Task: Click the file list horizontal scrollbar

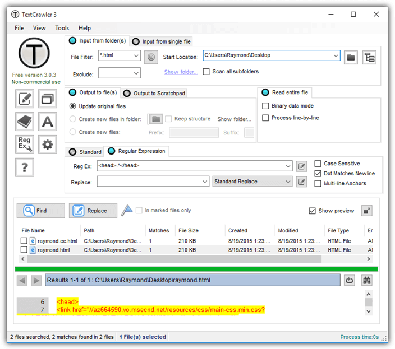Action: [174, 259]
